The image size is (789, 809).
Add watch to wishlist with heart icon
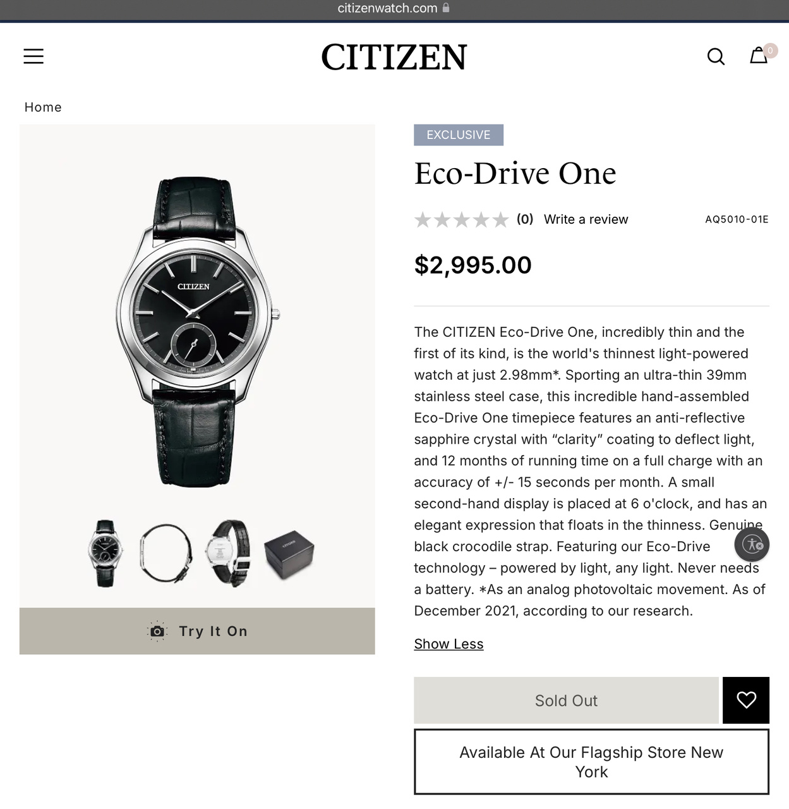click(746, 700)
